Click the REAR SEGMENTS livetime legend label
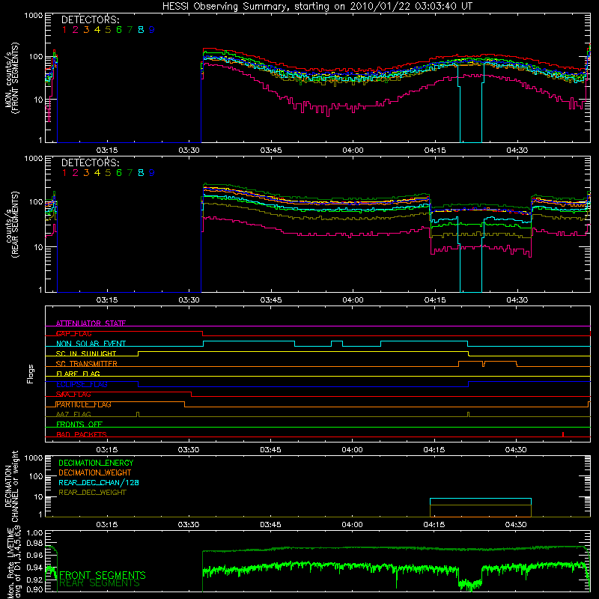 [x=100, y=583]
